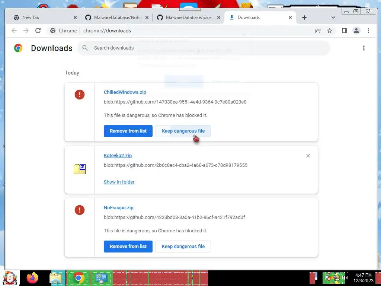Switch to the New Tab tab
The height and width of the screenshot is (286, 381).
45,18
